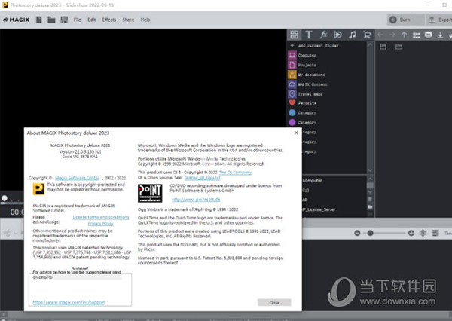Click the Save project disk icon

point(64,20)
